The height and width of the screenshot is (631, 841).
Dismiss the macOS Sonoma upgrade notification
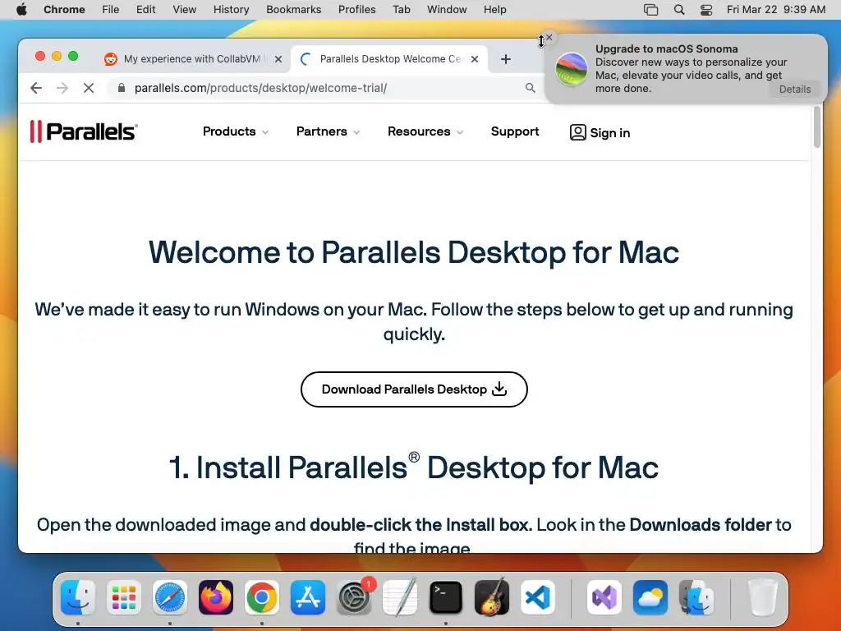549,38
